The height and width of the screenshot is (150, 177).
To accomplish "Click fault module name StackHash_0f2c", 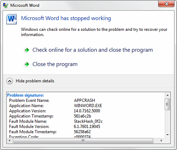I will tap(88, 121).
